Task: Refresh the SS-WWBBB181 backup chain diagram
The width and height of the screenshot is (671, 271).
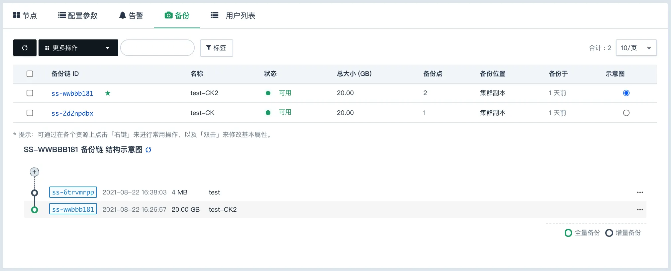Action: (148, 150)
